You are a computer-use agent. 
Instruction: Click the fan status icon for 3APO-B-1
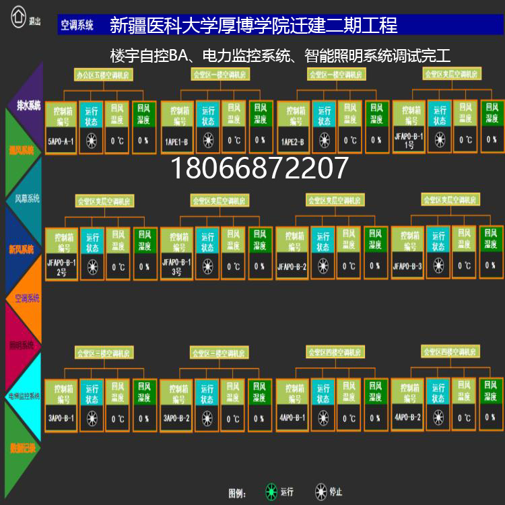coord(92,418)
